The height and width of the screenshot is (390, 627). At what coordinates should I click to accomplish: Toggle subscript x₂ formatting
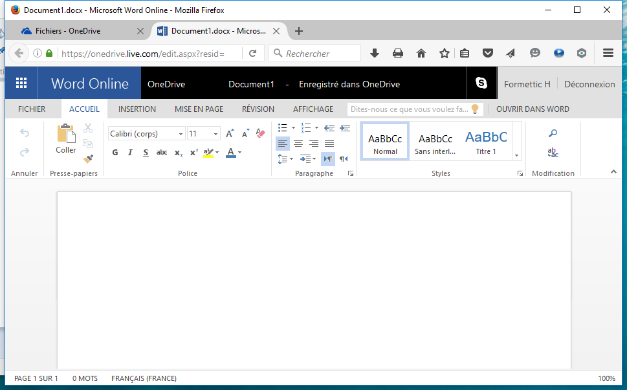tap(179, 152)
